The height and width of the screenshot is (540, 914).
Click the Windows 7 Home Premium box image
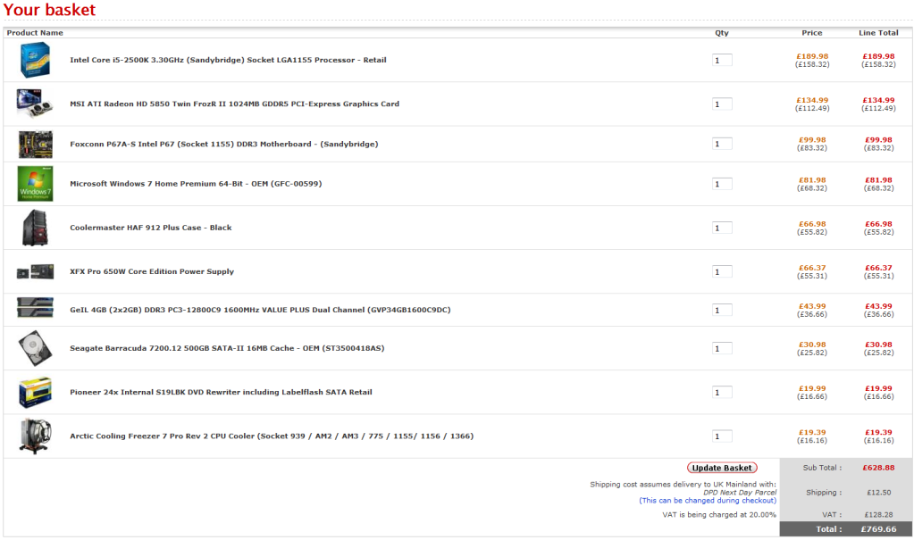pyautogui.click(x=35, y=184)
